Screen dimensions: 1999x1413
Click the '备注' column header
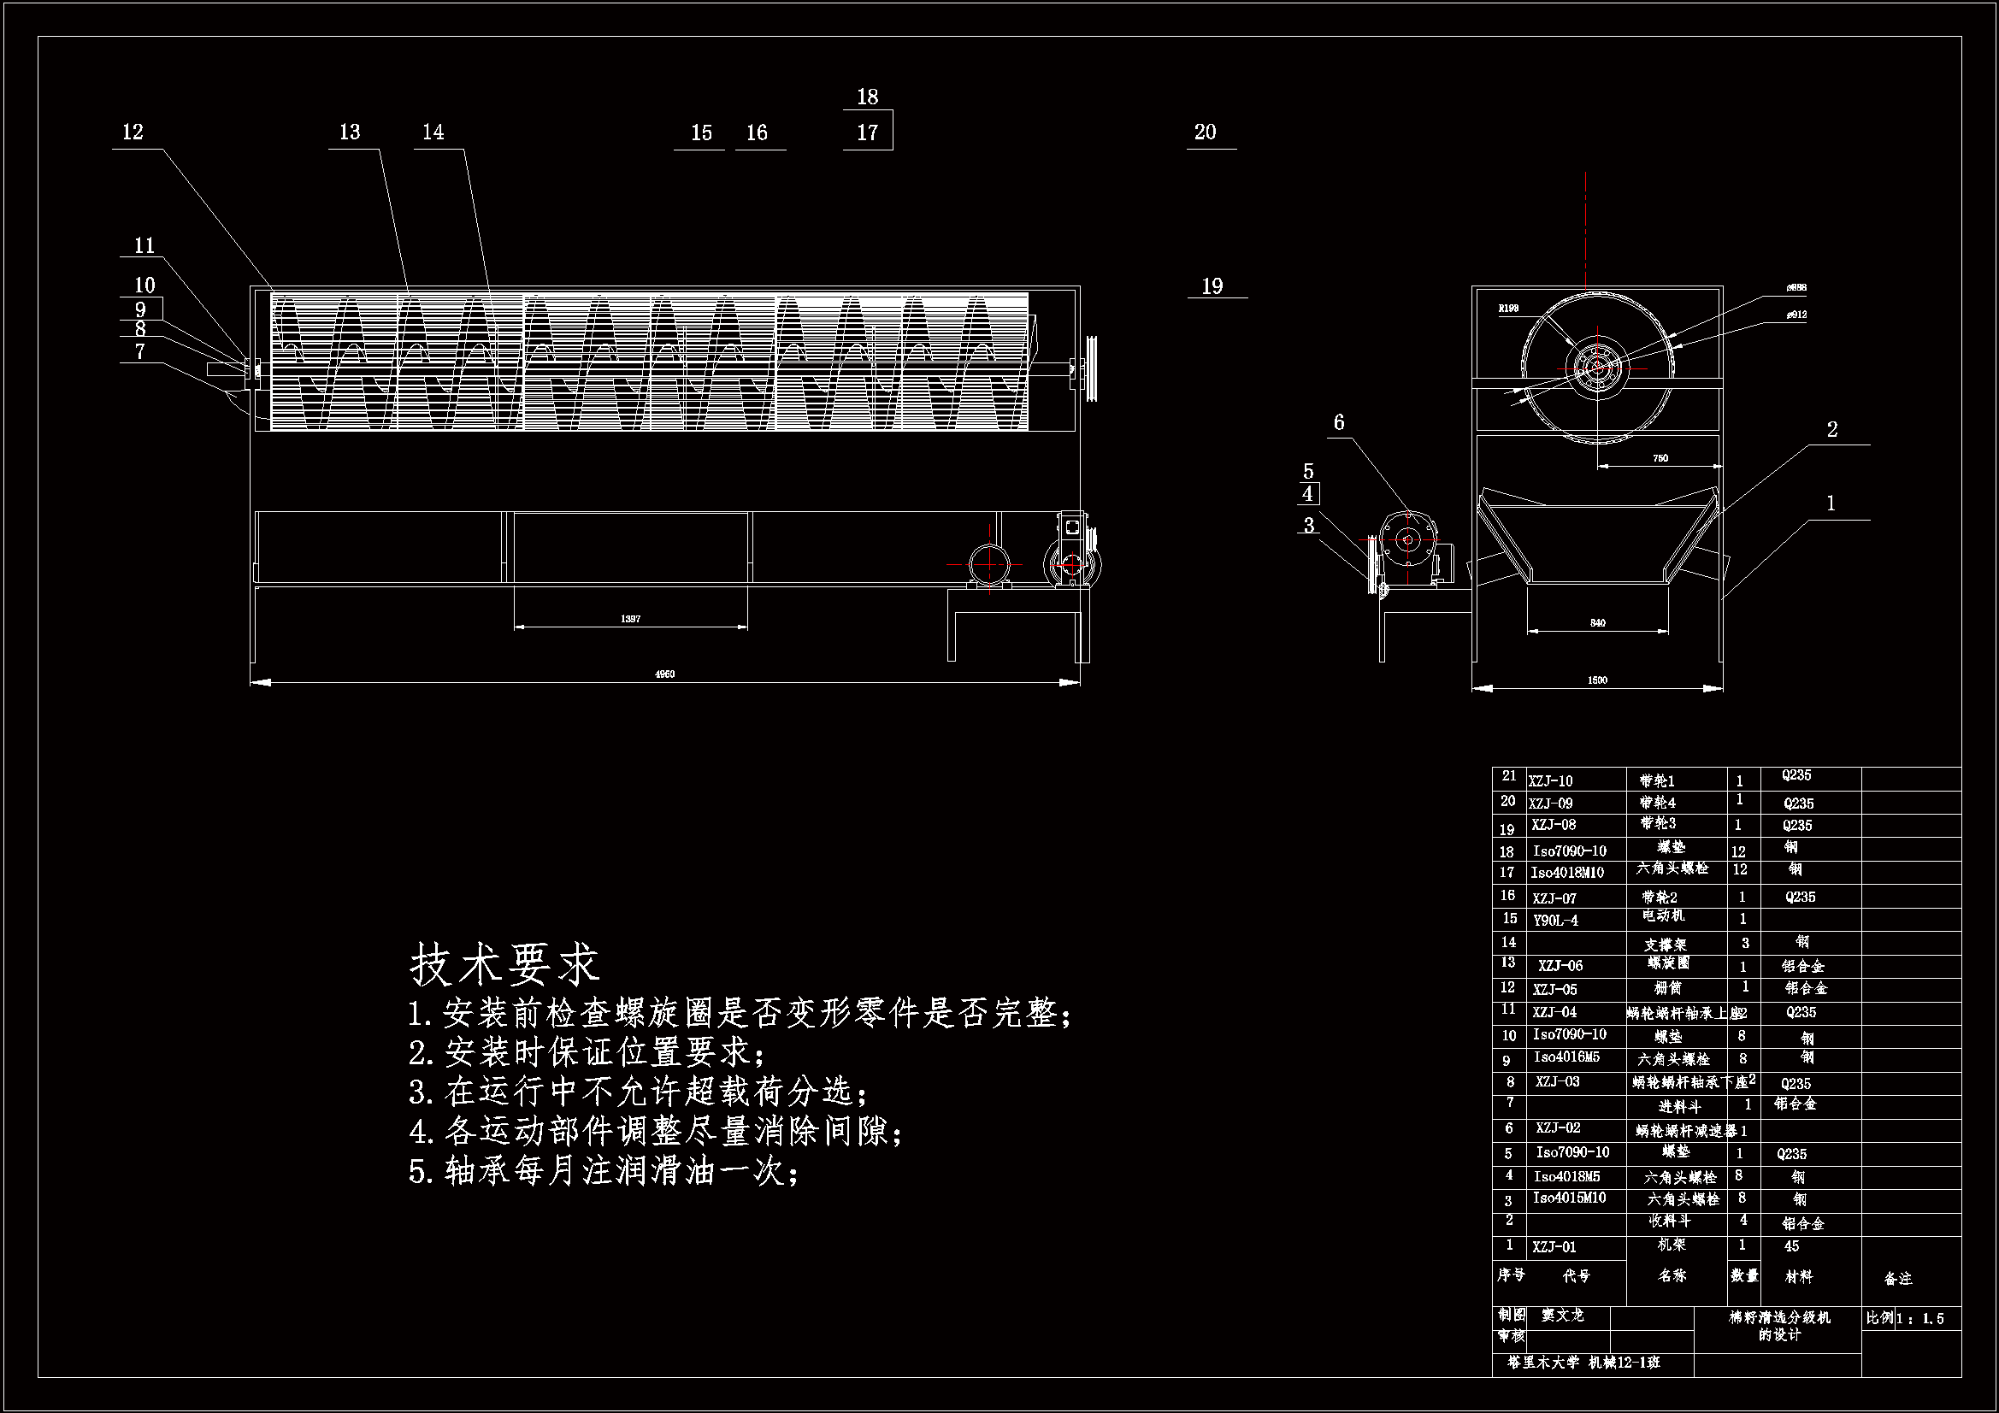[1898, 1279]
